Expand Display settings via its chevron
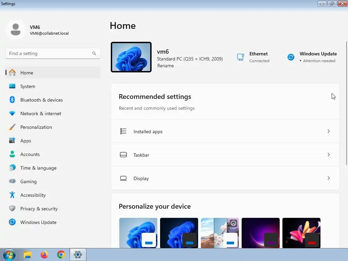 (329, 178)
